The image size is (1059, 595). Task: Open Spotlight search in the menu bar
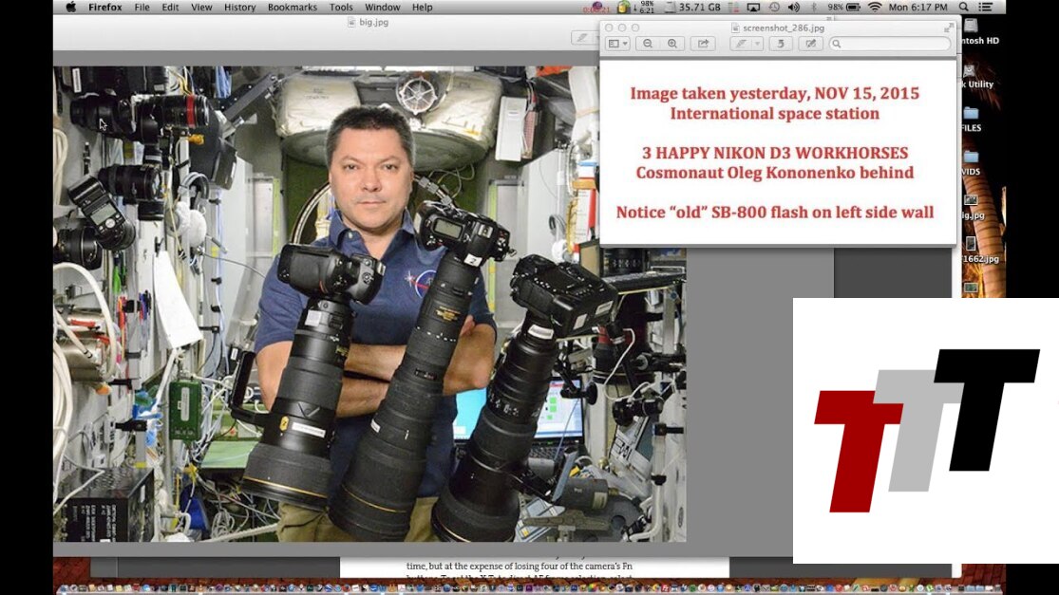(965, 7)
